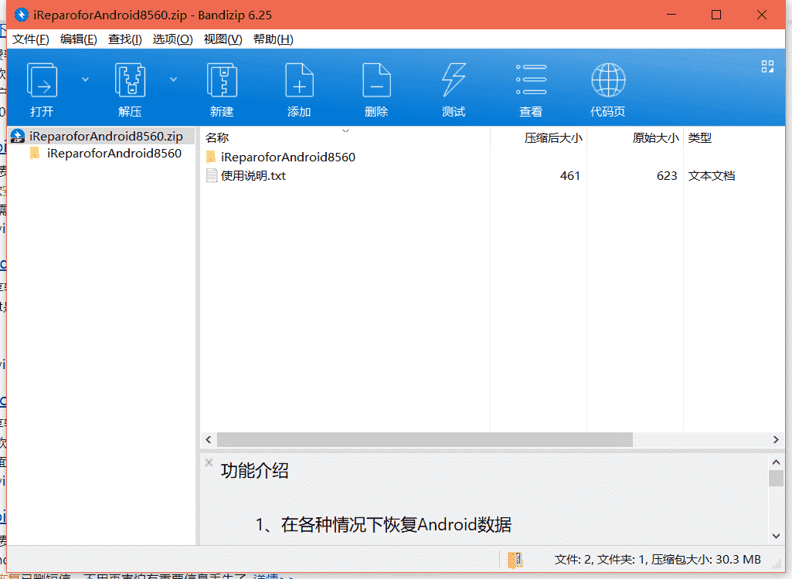The width and height of the screenshot is (792, 579).
Task: Open the 选项(O) menu
Action: pyautogui.click(x=173, y=39)
